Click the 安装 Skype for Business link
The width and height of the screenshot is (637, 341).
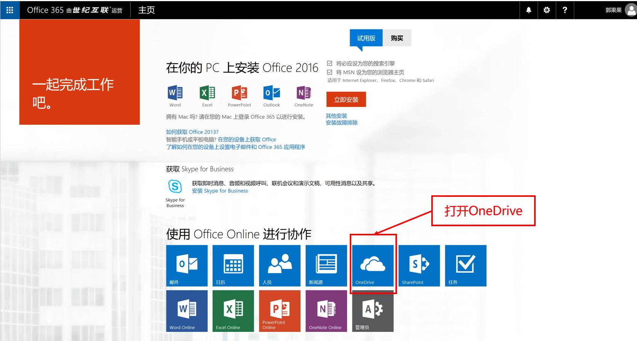pos(220,191)
